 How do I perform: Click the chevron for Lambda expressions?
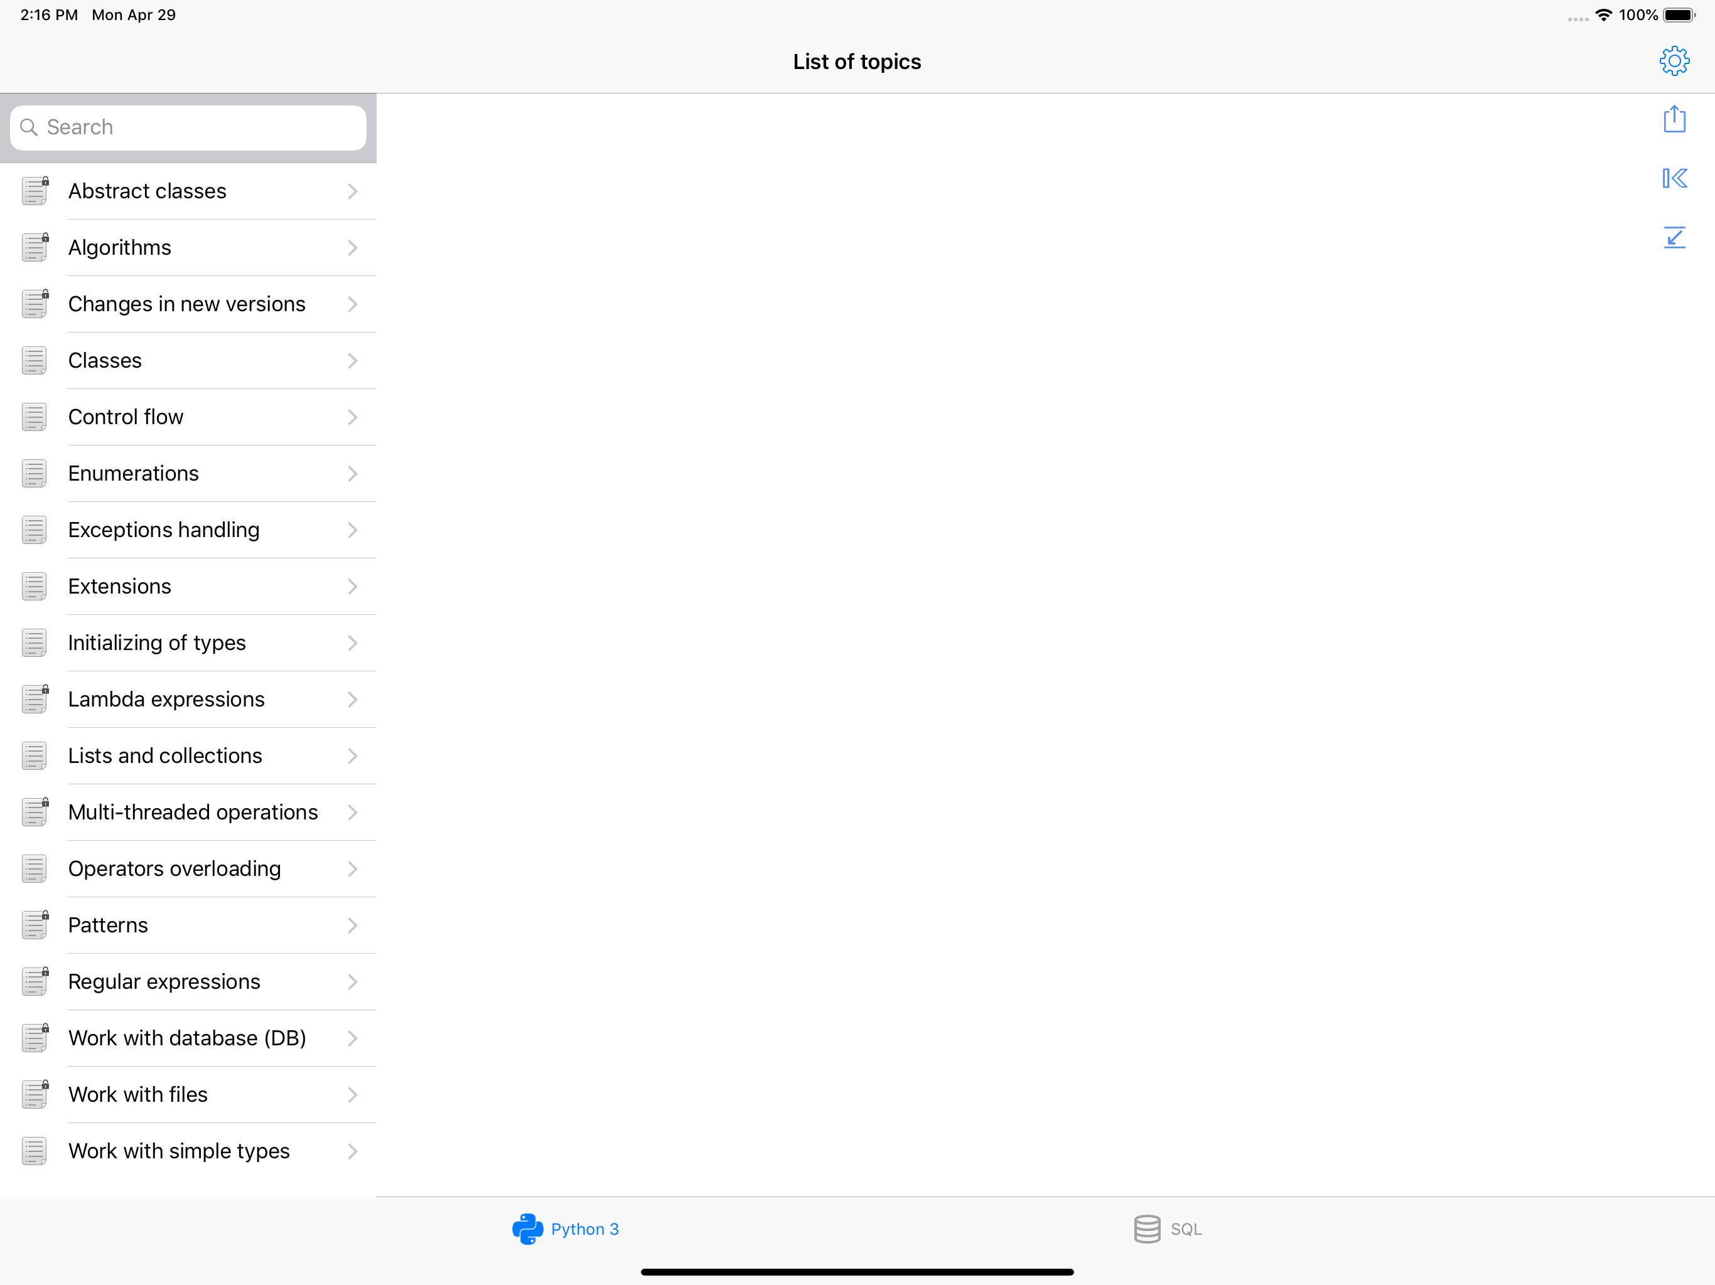coord(352,699)
